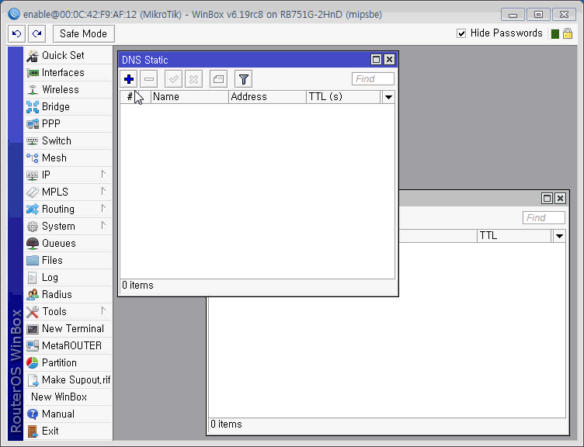Minimize the WinBox main window

513,15
